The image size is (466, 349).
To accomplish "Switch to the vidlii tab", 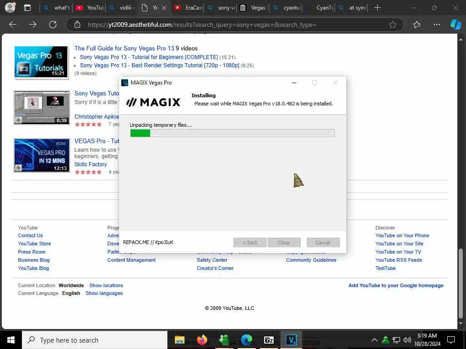I will [x=122, y=8].
